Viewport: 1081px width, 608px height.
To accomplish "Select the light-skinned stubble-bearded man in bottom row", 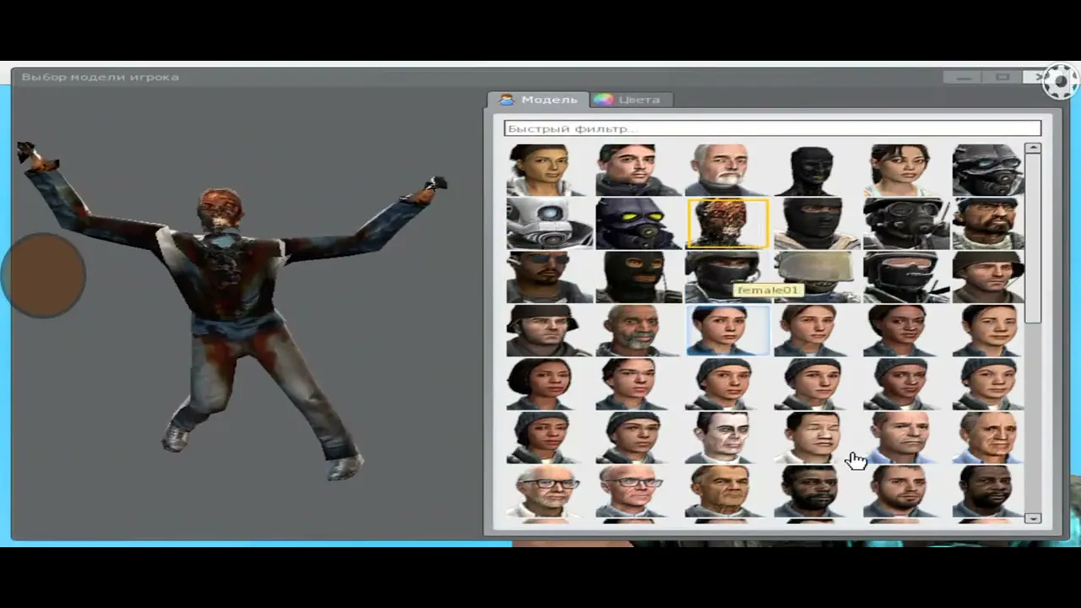I will coord(907,491).
